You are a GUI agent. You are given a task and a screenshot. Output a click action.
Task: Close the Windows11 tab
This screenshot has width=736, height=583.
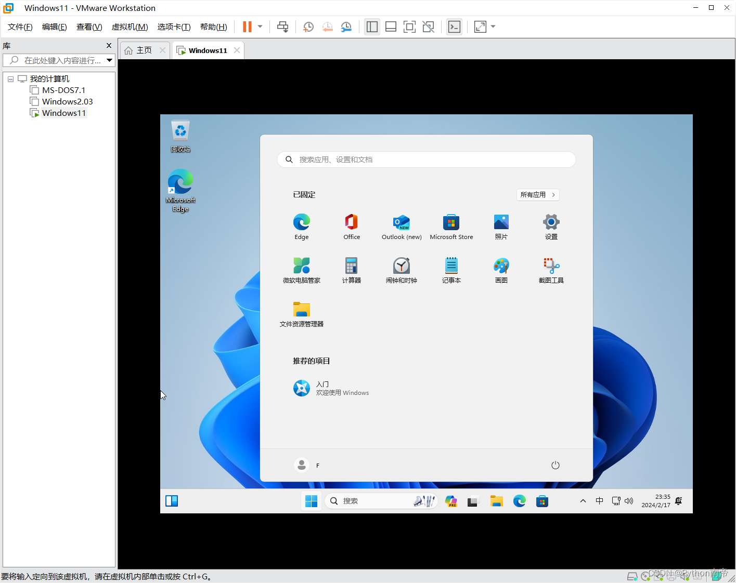237,50
